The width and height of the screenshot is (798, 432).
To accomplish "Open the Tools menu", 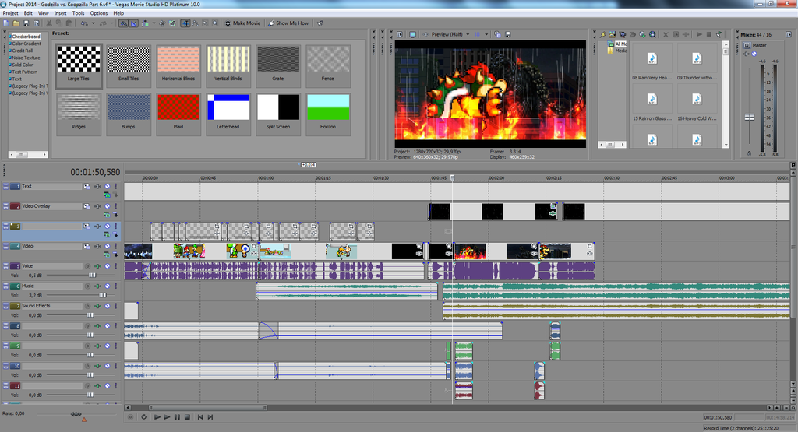I will [x=78, y=13].
